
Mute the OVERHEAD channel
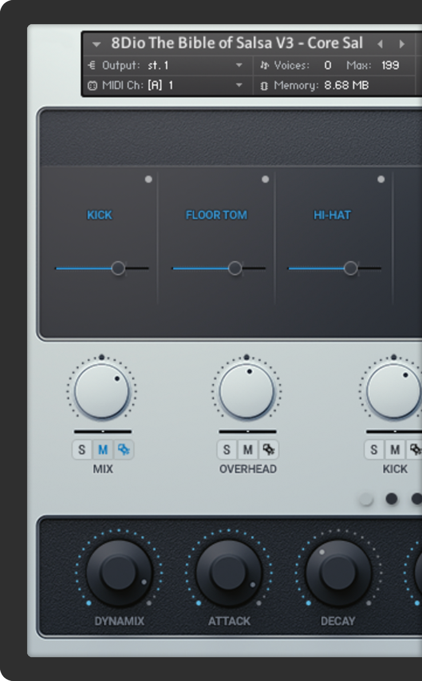pyautogui.click(x=248, y=450)
